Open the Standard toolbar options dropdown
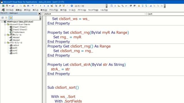 click(107, 6)
